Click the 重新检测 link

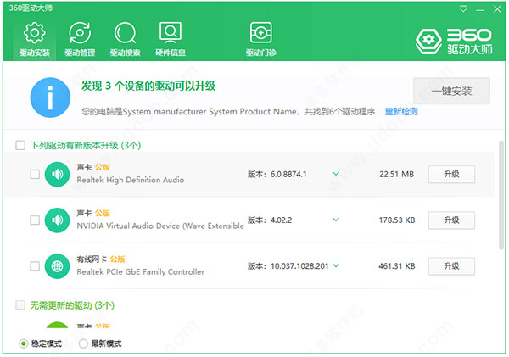coord(401,112)
